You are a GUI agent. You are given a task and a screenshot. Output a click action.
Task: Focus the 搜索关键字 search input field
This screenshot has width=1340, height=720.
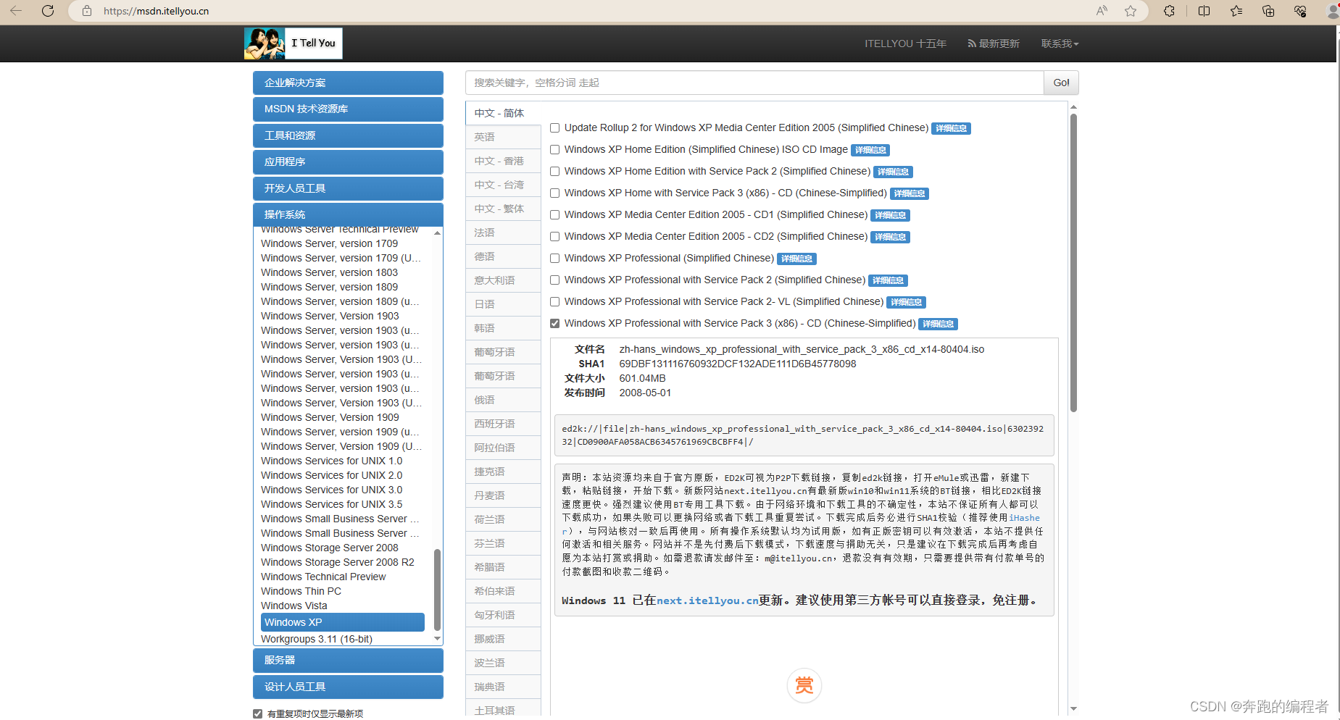click(x=754, y=83)
